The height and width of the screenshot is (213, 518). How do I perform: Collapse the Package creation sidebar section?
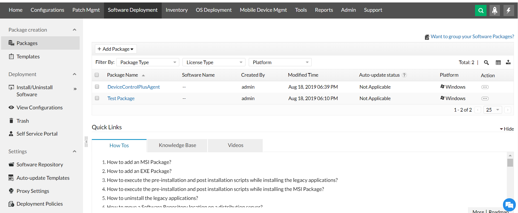tap(74, 30)
